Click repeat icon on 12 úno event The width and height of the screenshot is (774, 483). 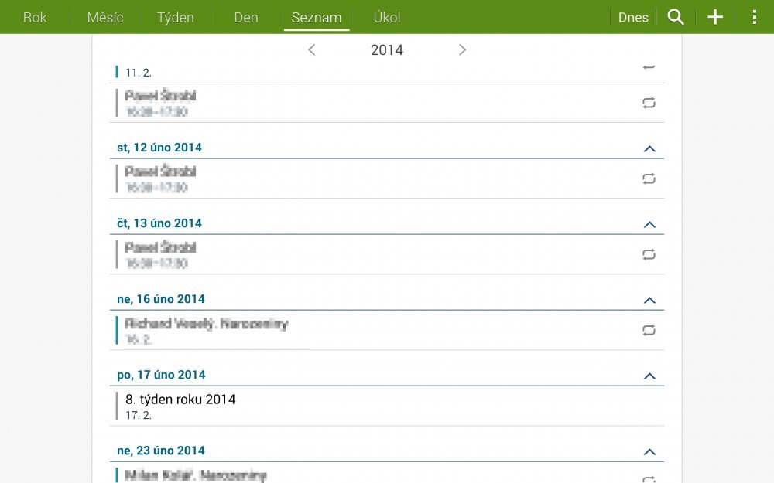[x=649, y=179]
